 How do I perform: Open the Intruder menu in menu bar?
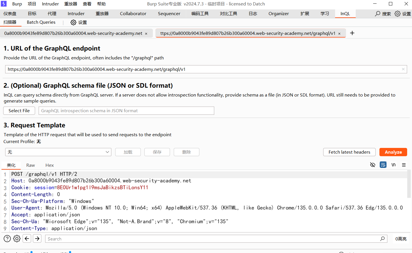click(x=50, y=4)
